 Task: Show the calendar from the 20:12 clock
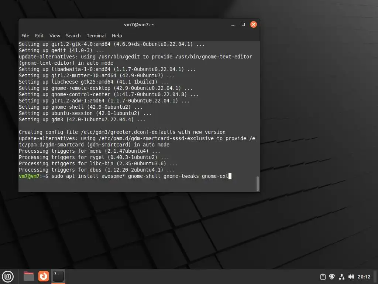click(364, 277)
